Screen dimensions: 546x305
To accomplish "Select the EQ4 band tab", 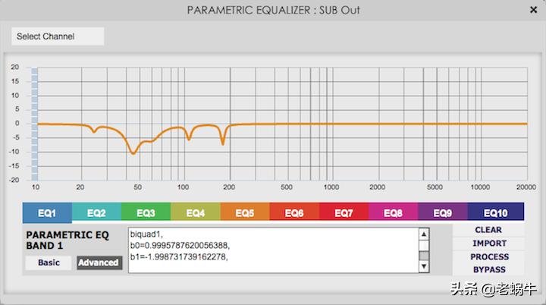I will pyautogui.click(x=196, y=212).
